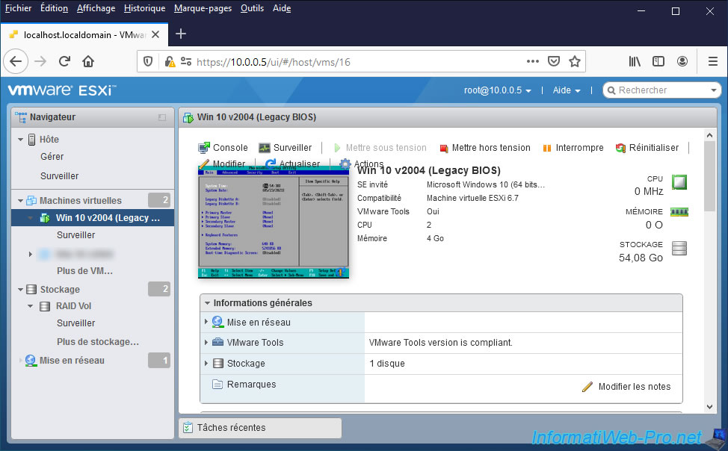Viewport: 728px width, 451px height.
Task: Expand the Mise en réseau details row
Action: [206, 322]
